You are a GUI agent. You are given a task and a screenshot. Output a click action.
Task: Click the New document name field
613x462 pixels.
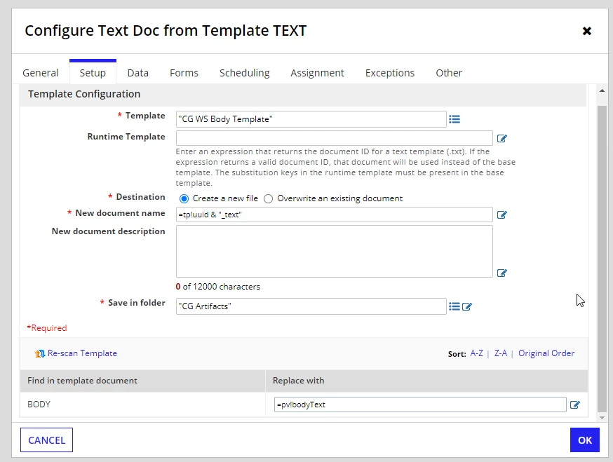335,215
